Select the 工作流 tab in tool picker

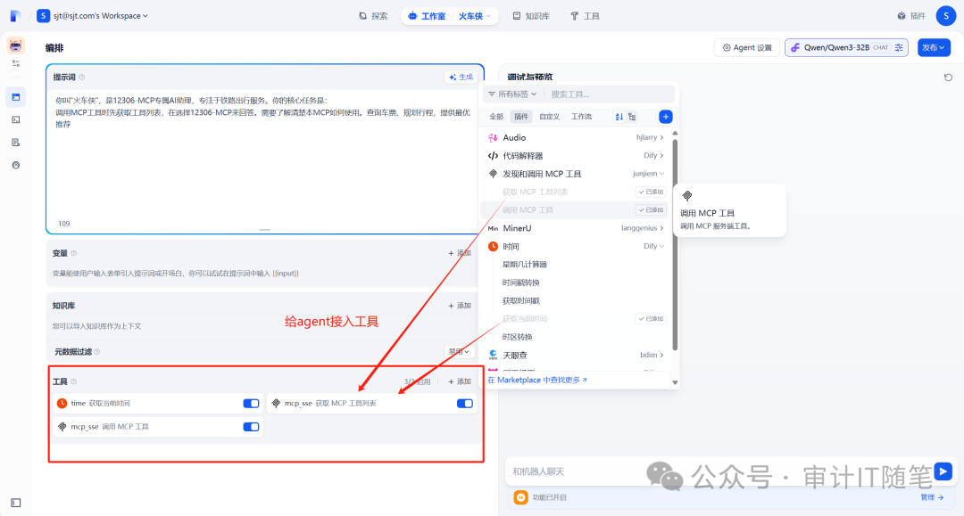coord(581,117)
